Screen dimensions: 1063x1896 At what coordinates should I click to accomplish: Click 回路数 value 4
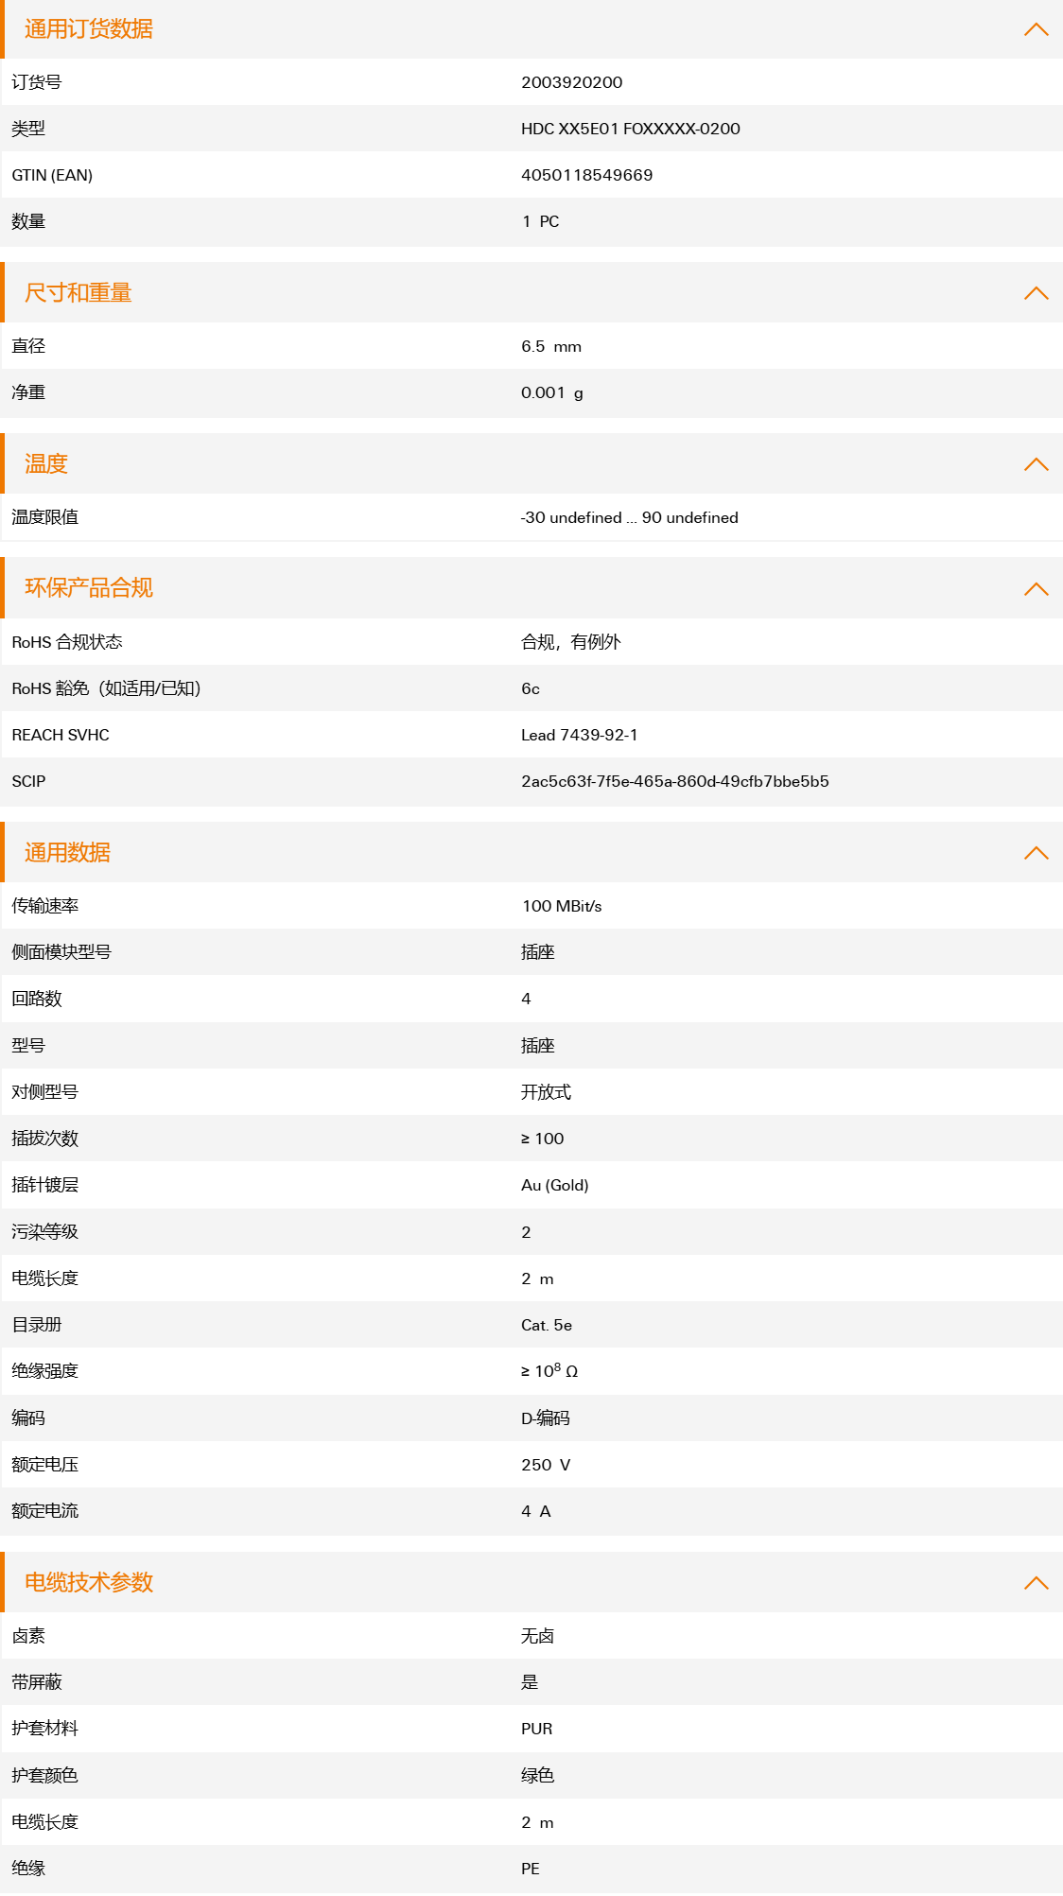526,999
